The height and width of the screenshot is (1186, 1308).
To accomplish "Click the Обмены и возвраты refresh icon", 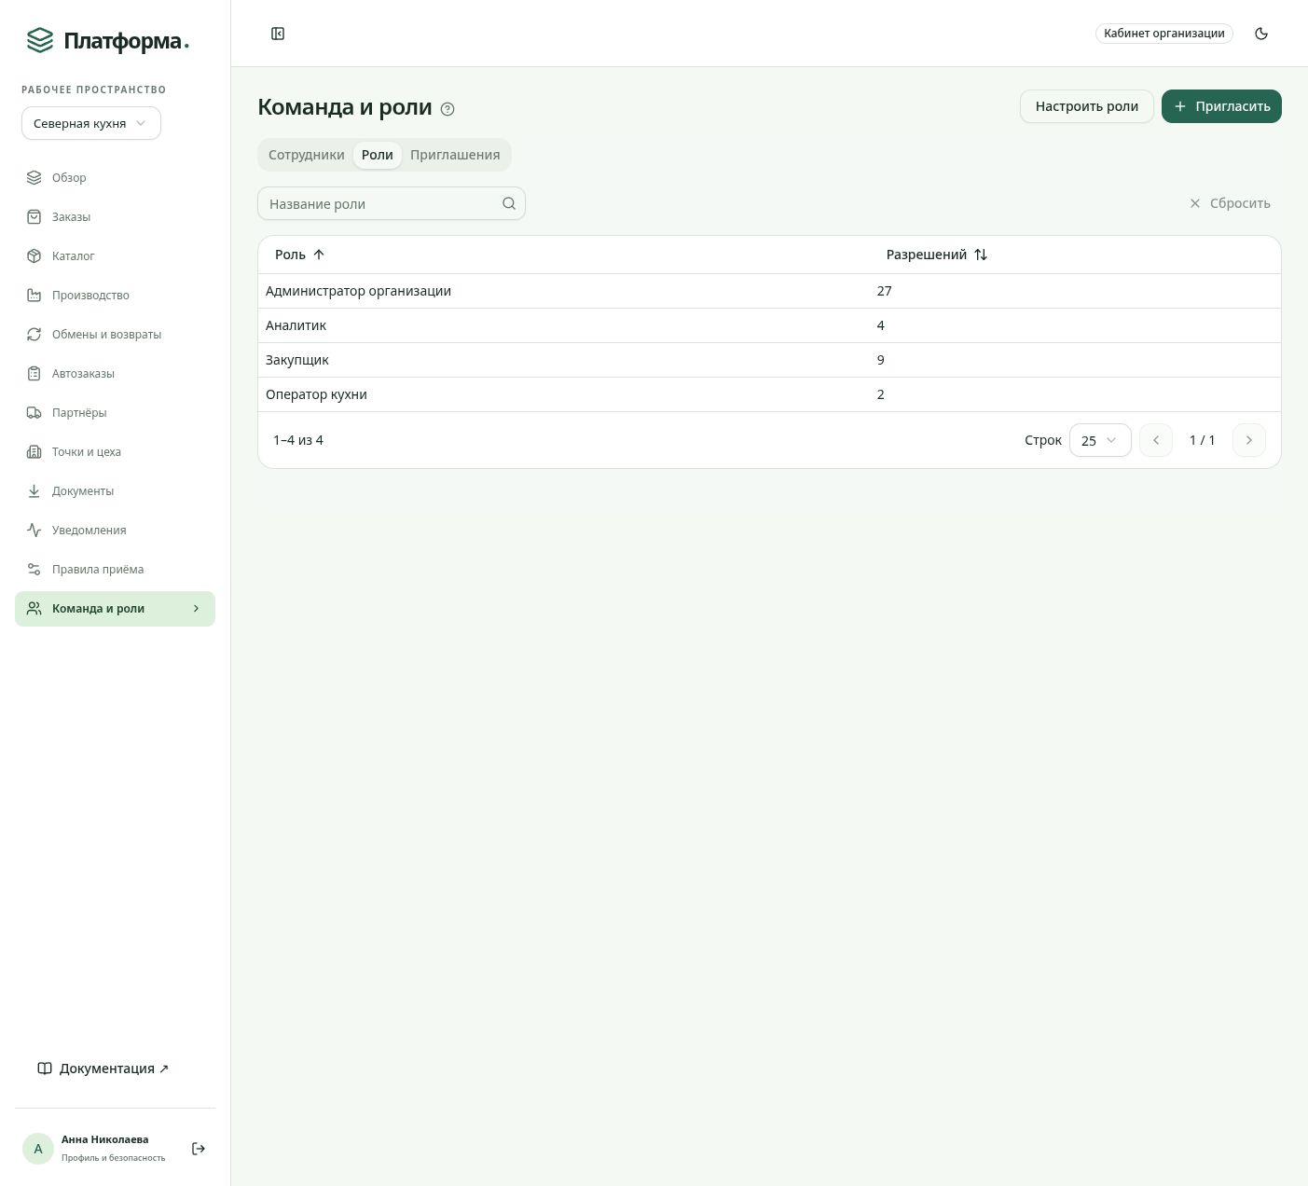I will pos(34,334).
